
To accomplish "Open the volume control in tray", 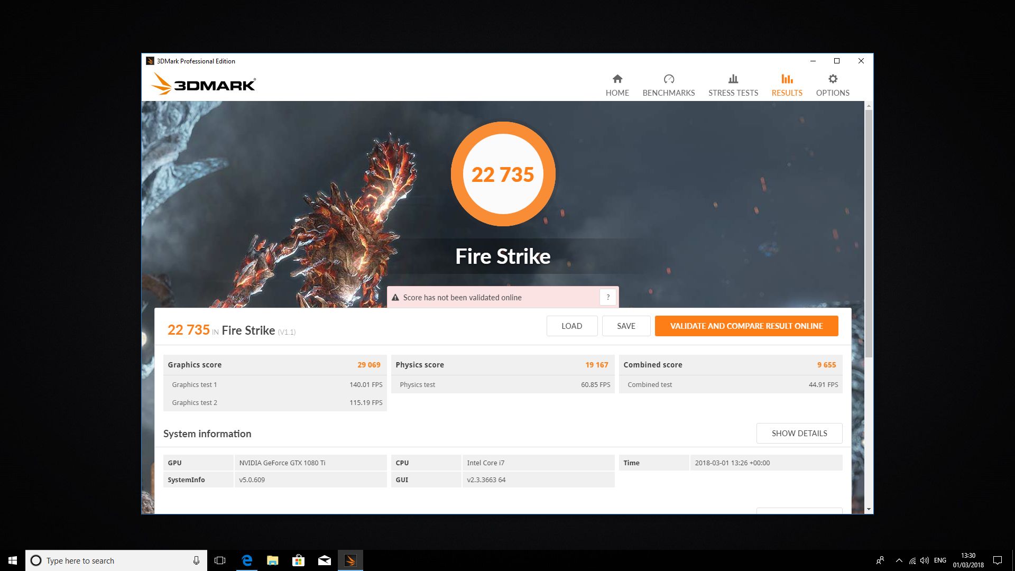I will 925,560.
